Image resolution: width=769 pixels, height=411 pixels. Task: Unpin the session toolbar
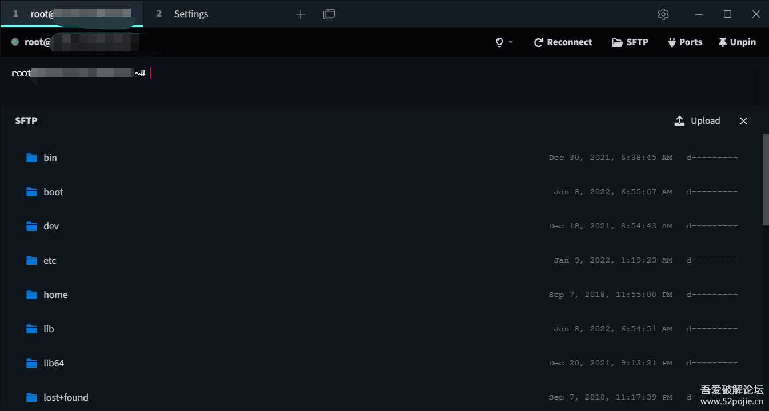[737, 42]
